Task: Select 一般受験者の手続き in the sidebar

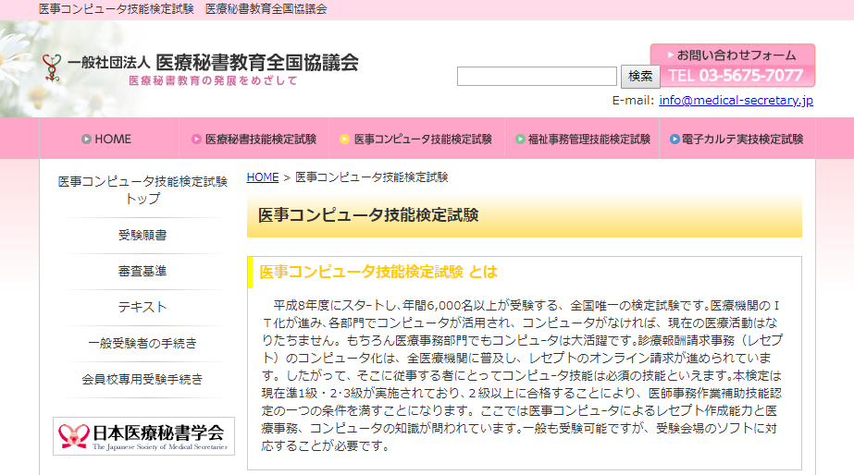Action: [x=142, y=344]
